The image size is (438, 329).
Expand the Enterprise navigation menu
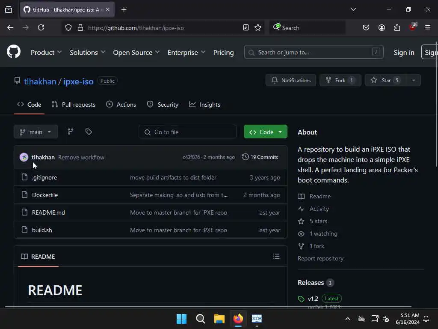click(186, 52)
